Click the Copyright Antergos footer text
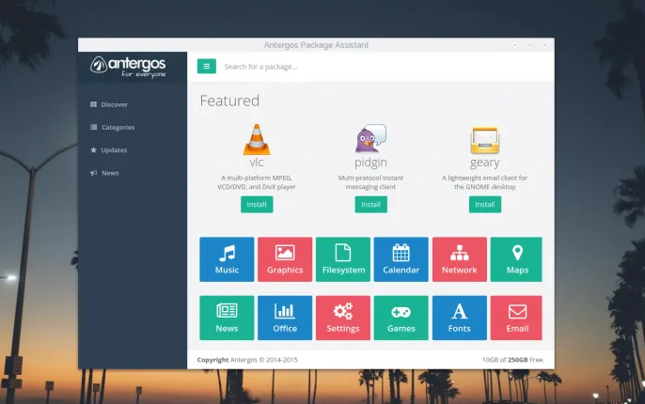The width and height of the screenshot is (645, 404). (x=247, y=360)
